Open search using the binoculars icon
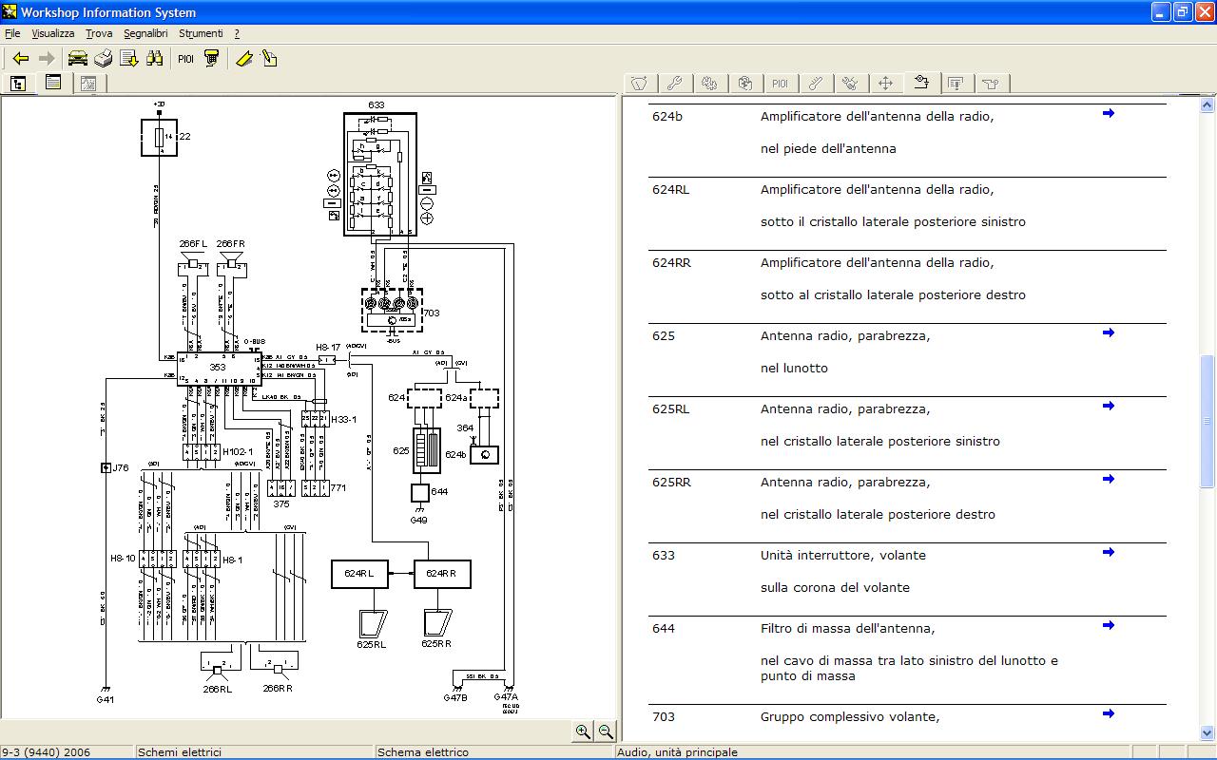This screenshot has width=1217, height=760. [x=154, y=59]
